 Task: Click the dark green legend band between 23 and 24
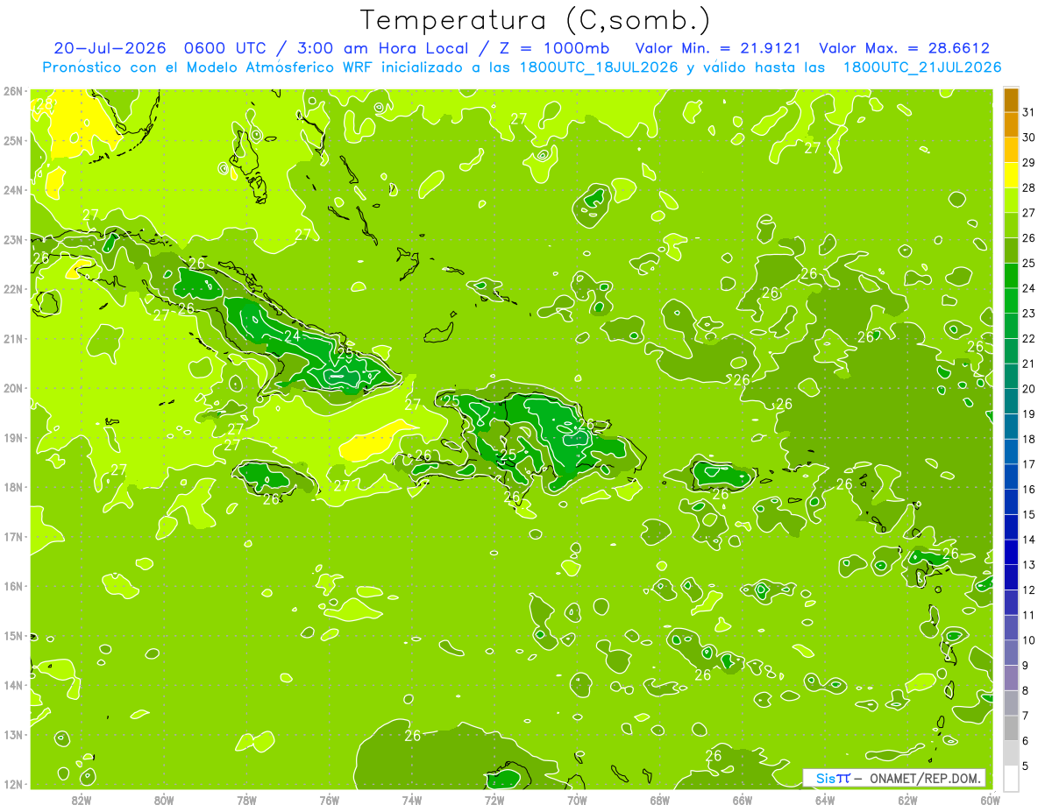1011,300
